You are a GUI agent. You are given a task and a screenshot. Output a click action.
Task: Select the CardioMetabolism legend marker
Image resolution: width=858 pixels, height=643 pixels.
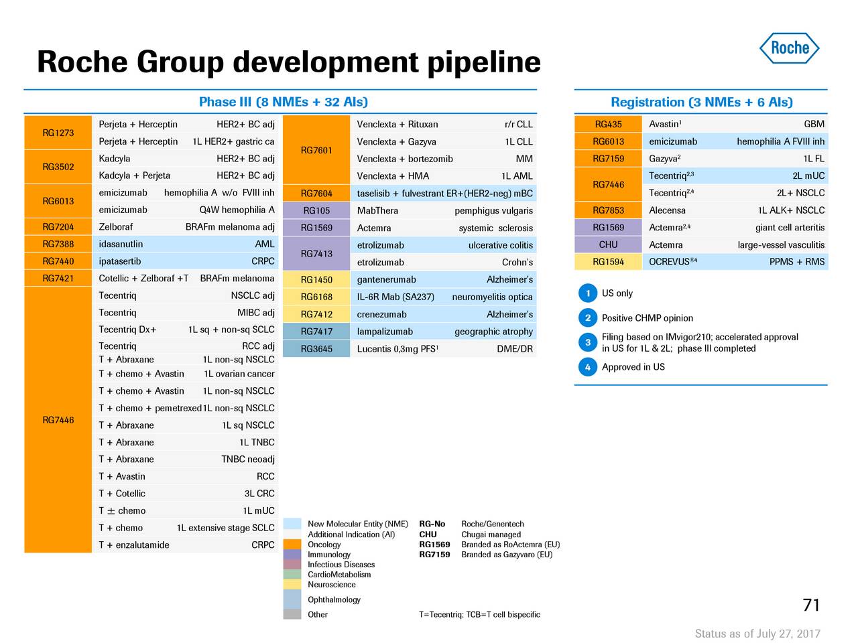[x=292, y=574]
